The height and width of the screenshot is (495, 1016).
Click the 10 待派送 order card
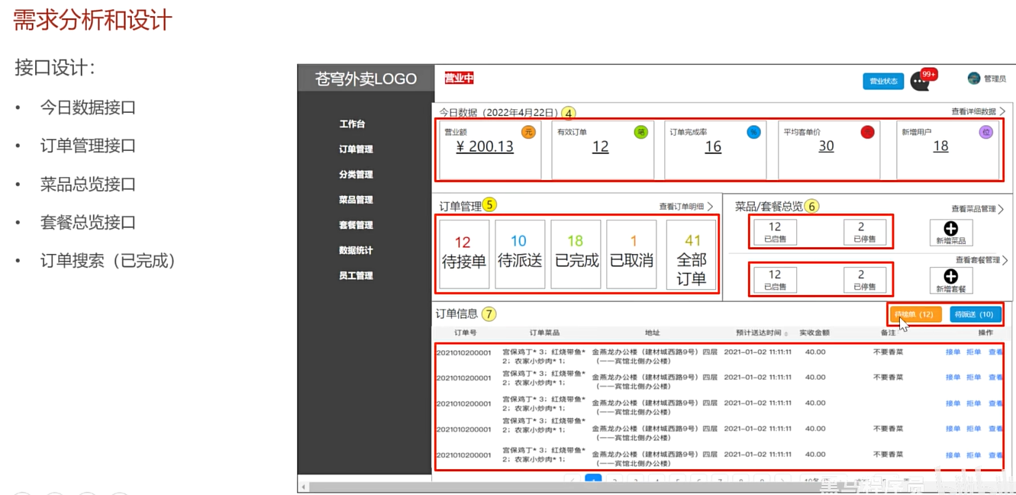[x=520, y=254]
